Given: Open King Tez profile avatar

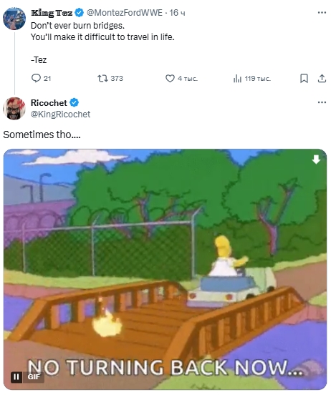Looking at the screenshot, I should (x=14, y=19).
